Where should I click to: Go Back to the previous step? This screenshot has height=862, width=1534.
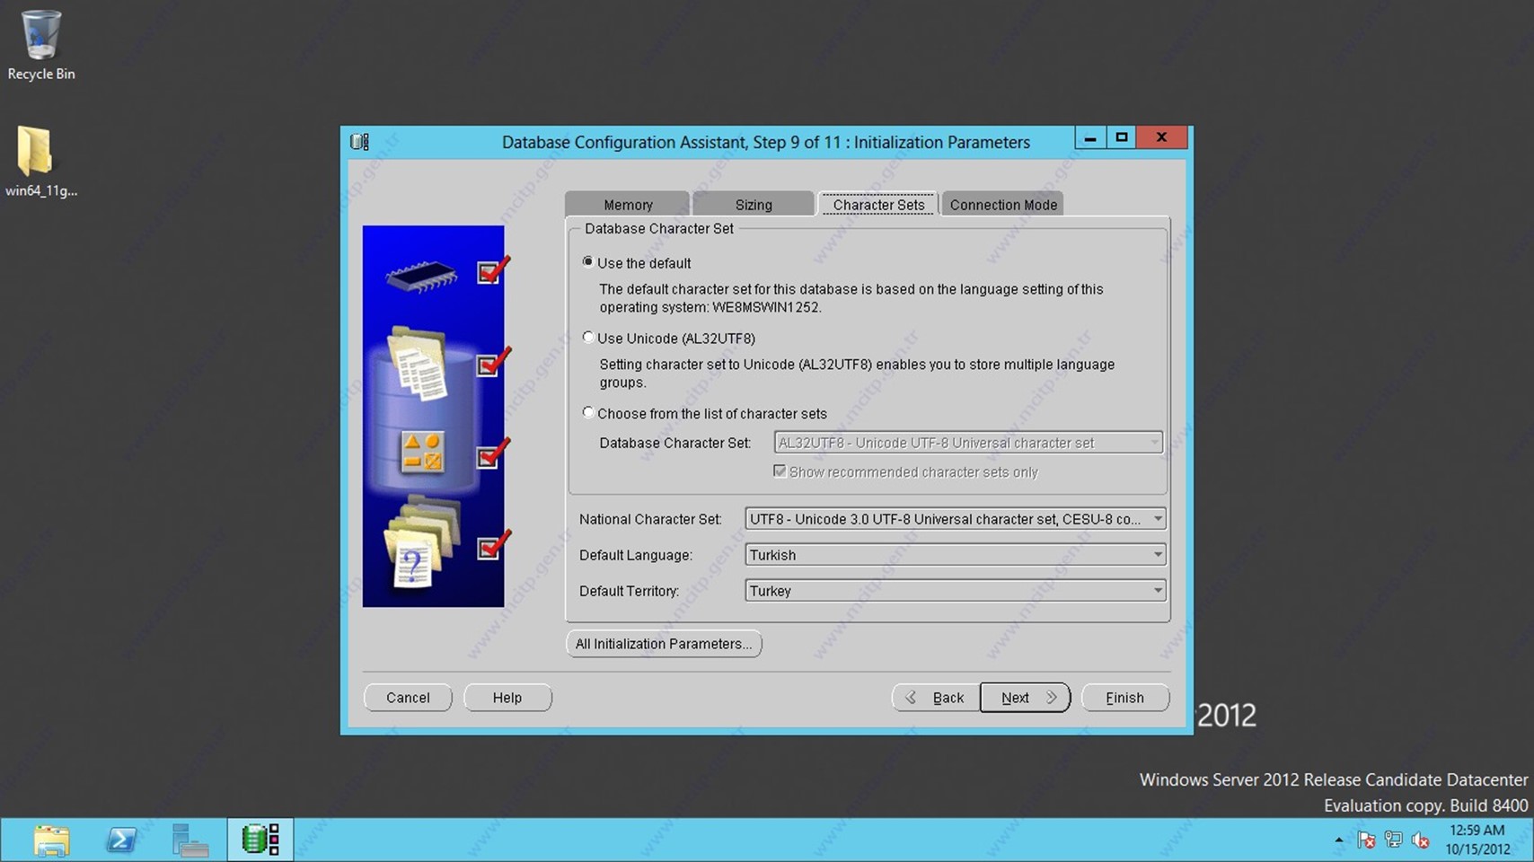coord(936,698)
